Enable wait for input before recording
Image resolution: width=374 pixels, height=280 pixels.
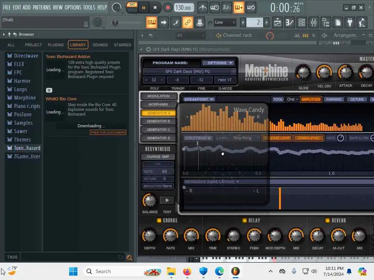pos(214,8)
